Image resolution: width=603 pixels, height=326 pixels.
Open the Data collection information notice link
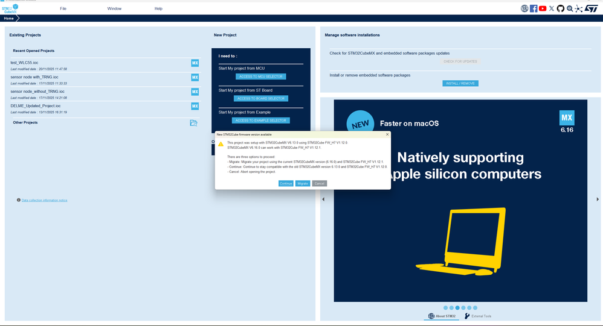click(44, 200)
